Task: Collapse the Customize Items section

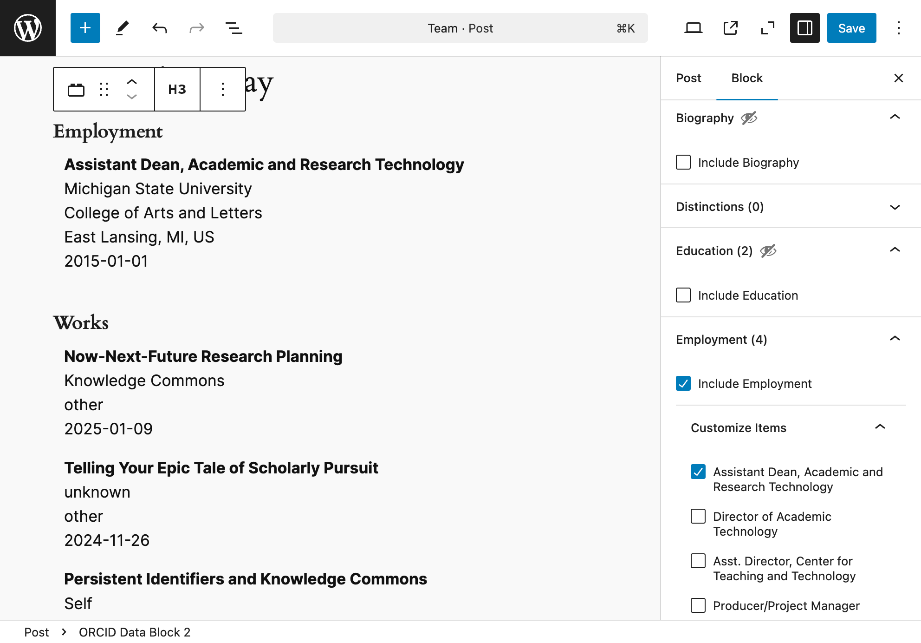Action: [x=791, y=428]
